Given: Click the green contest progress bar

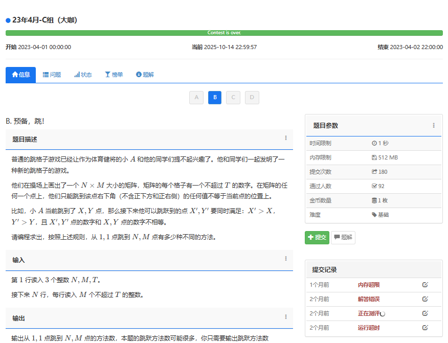Looking at the screenshot, I should (224, 33).
